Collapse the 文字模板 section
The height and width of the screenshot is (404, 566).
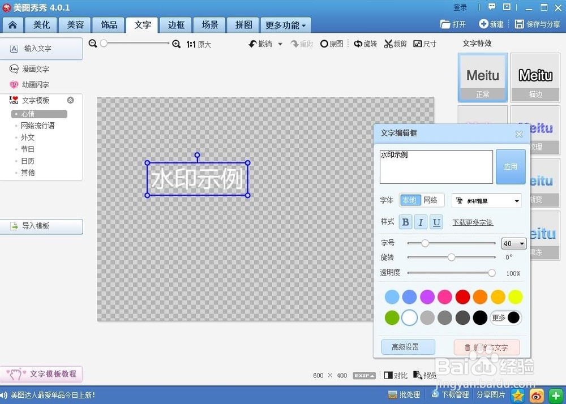click(x=71, y=100)
